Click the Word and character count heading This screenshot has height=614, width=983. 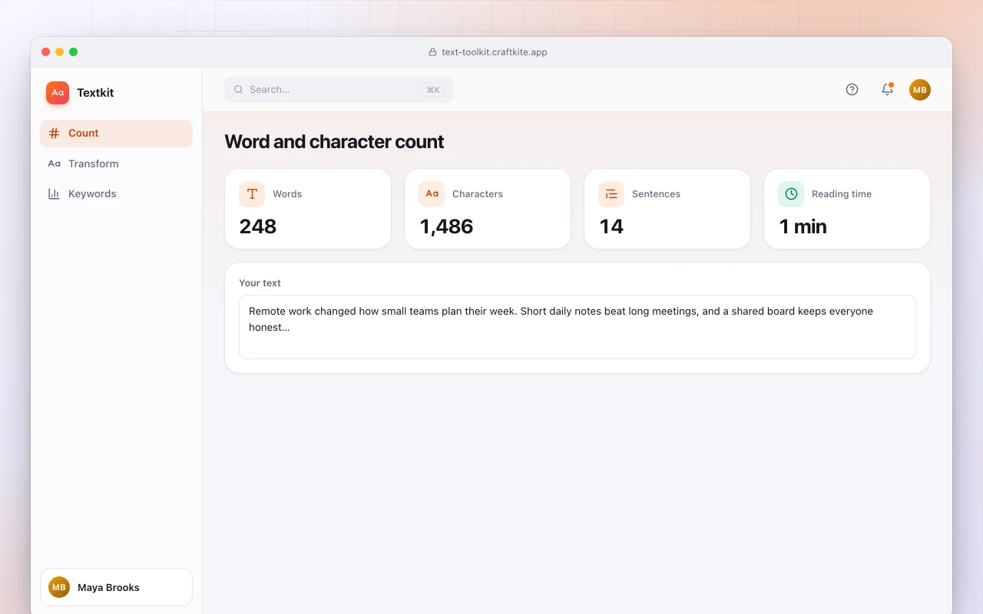pyautogui.click(x=334, y=142)
